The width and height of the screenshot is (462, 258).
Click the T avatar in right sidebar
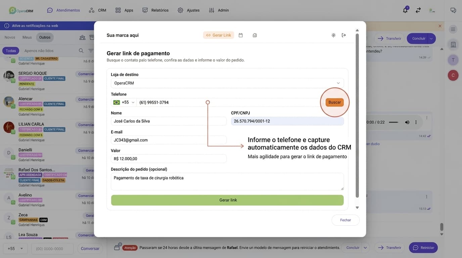click(453, 60)
